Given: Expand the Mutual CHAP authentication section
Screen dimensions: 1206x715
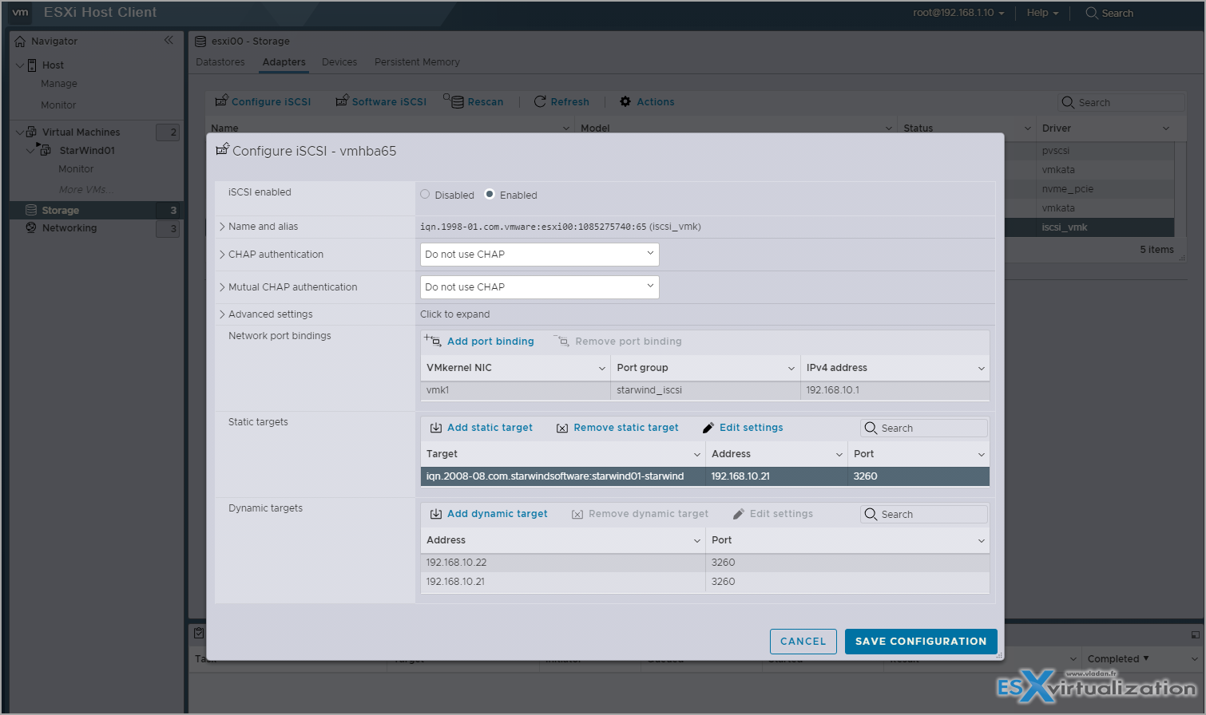Looking at the screenshot, I should (x=222, y=287).
